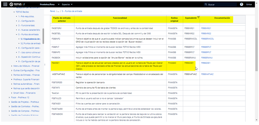Open F998NRG2 documentation link

(x=206, y=34)
